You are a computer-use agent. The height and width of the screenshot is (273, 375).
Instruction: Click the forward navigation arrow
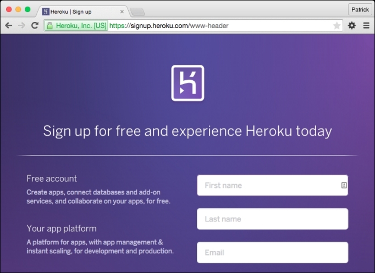21,25
